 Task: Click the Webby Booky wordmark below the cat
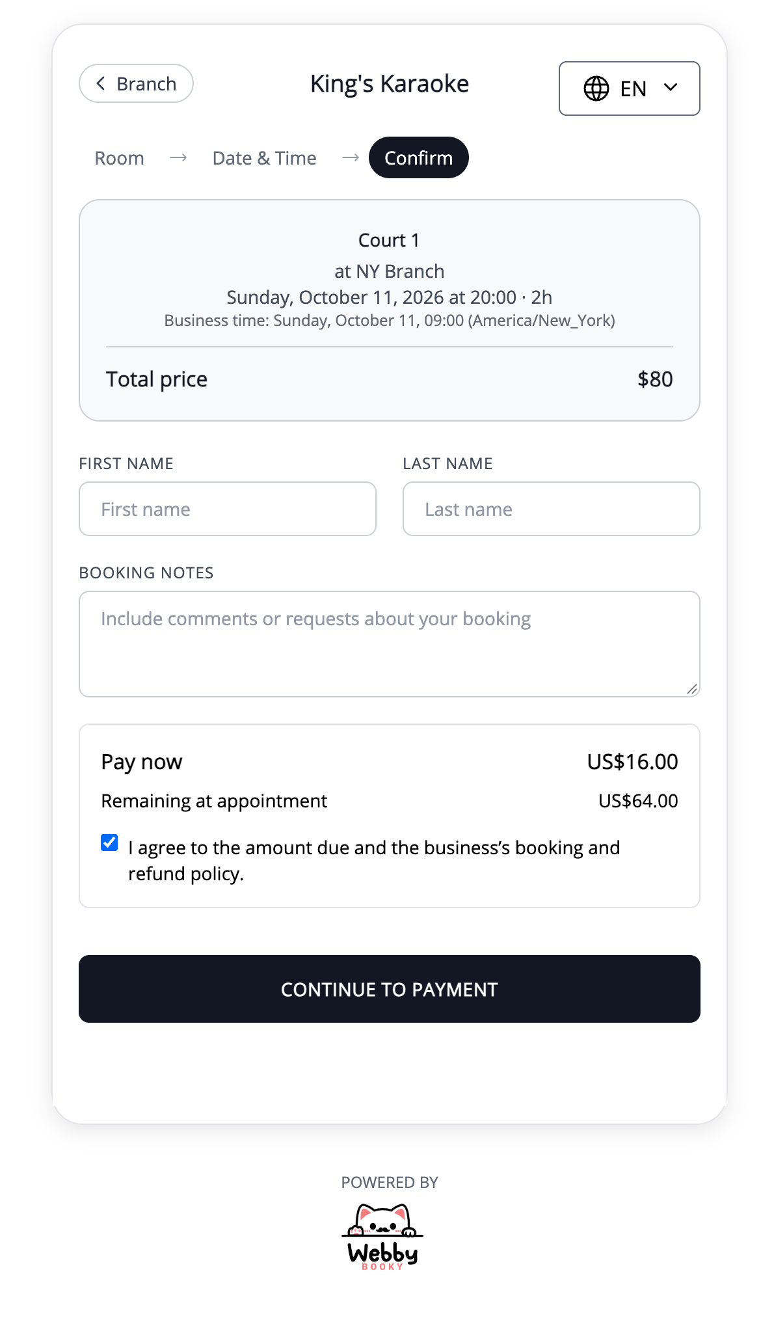click(382, 1256)
